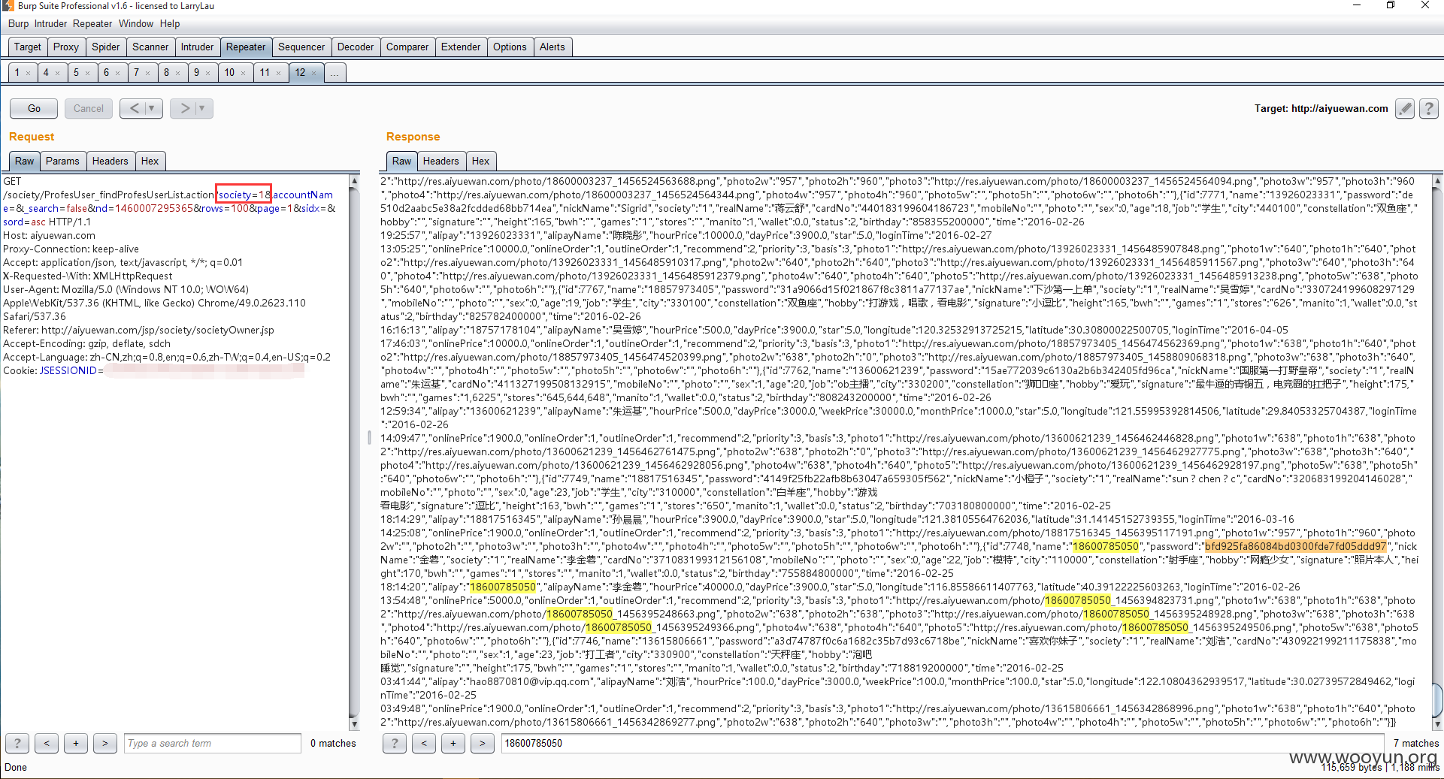Go to next request search match
This screenshot has height=779, width=1444.
pos(105,743)
